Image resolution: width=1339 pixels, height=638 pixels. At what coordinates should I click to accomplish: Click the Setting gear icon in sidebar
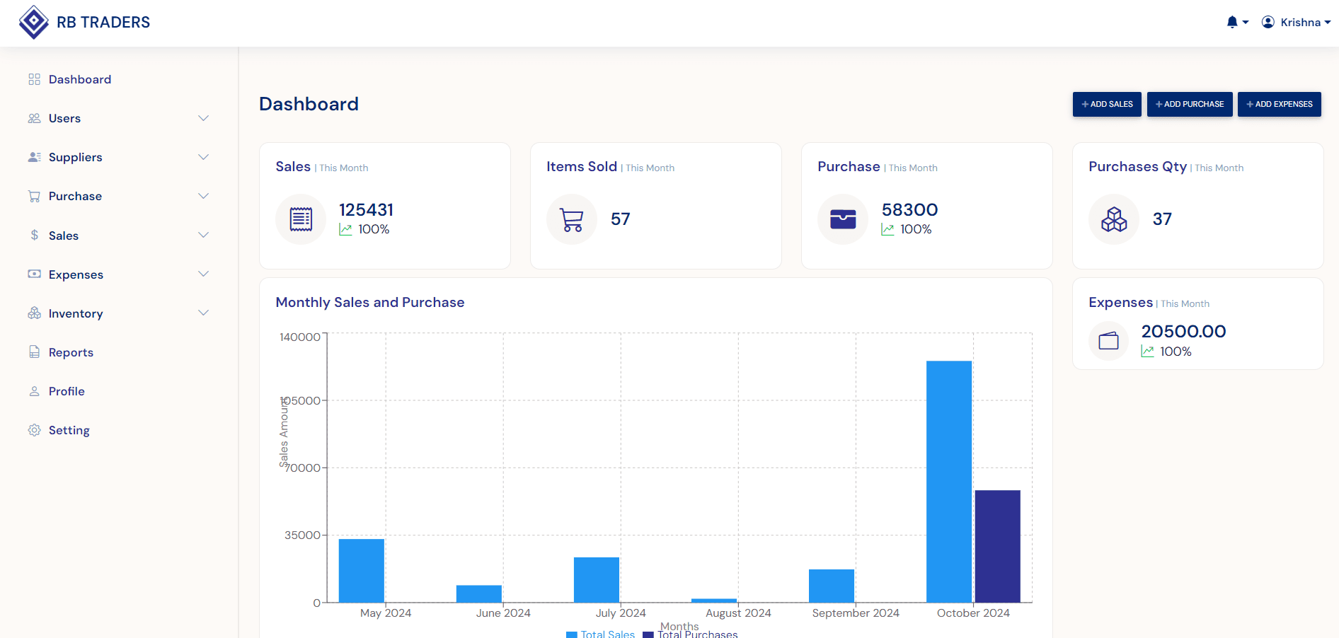34,430
